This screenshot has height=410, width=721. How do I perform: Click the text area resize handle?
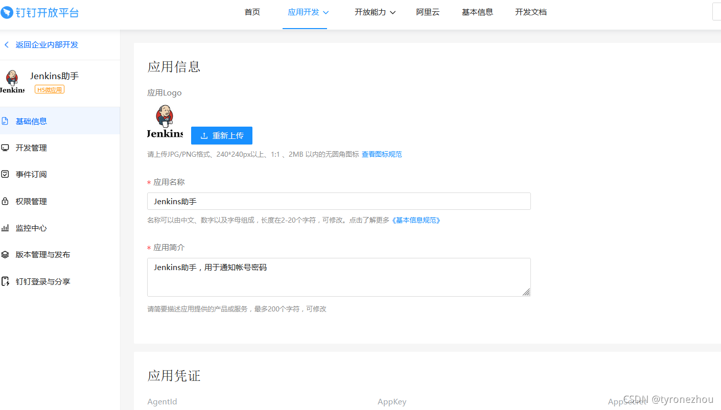coord(526,292)
